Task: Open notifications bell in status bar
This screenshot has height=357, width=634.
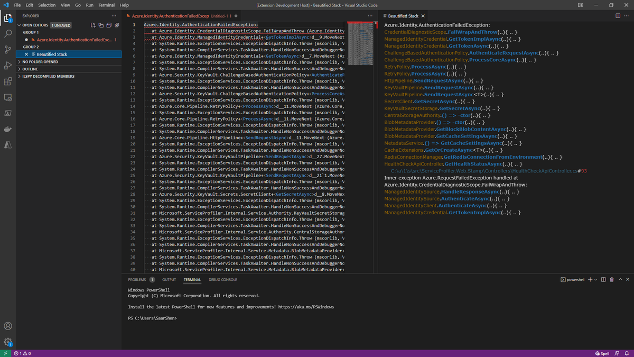Action: 626,353
